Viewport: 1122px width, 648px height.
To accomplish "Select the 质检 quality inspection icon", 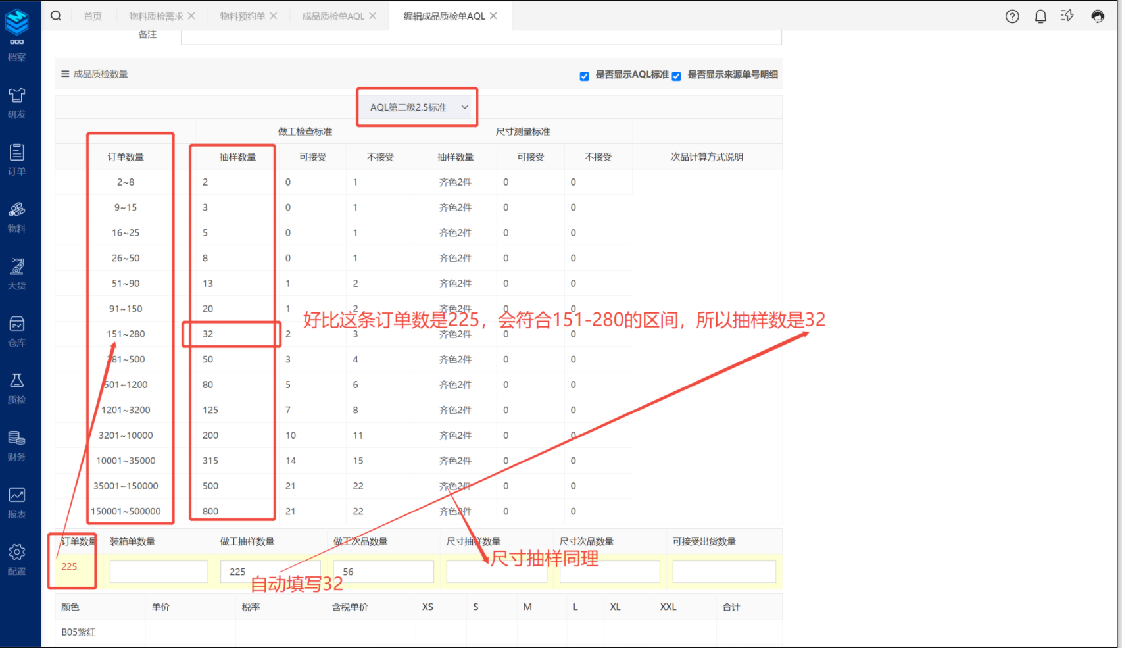I will (17, 388).
